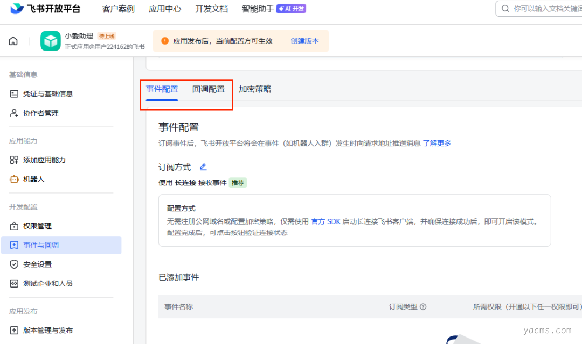The width and height of the screenshot is (582, 344).
Task: Click the 创建版本 link
Action: (x=304, y=41)
